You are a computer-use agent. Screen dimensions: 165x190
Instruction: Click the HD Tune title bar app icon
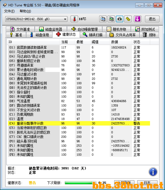click(5, 5)
